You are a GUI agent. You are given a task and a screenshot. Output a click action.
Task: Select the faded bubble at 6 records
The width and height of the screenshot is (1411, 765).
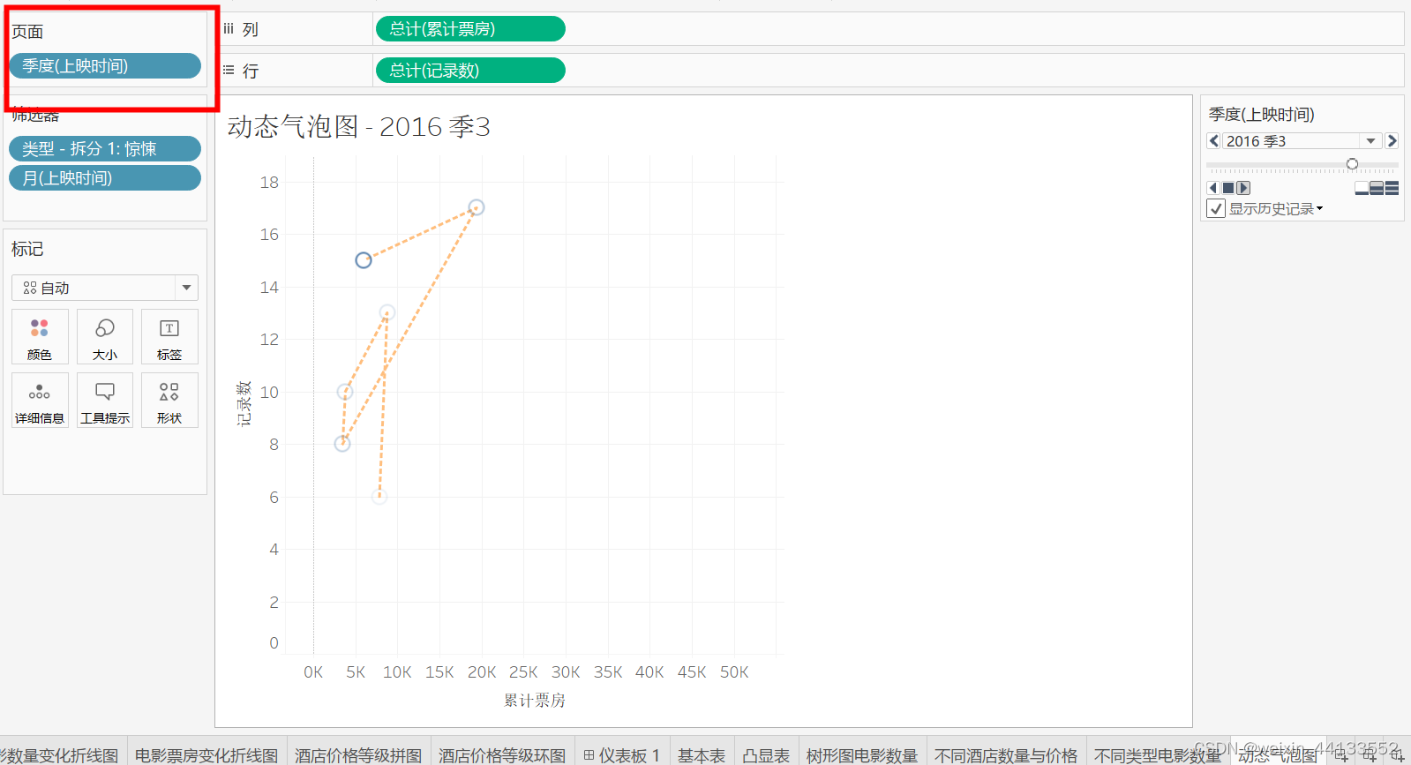[379, 497]
